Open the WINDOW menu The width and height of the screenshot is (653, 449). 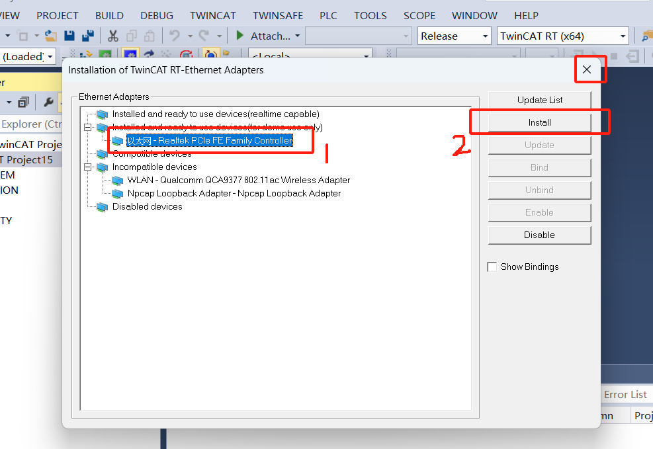[474, 16]
